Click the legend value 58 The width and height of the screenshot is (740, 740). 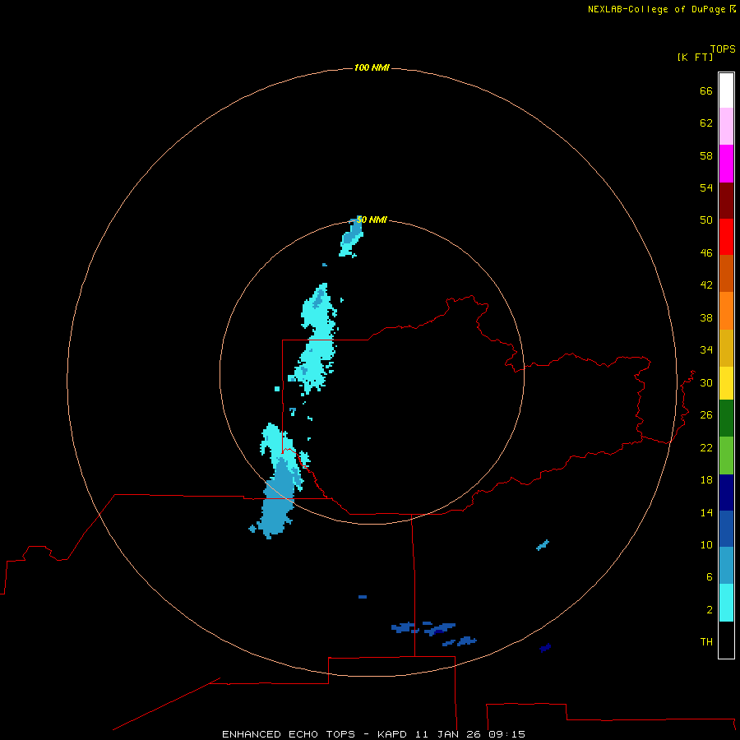point(706,155)
